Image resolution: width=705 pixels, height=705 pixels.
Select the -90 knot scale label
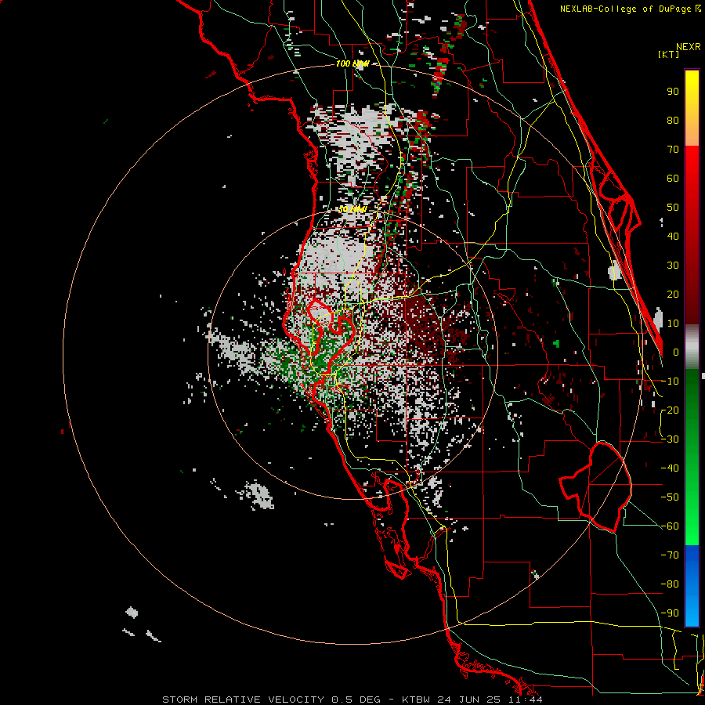tap(670, 613)
